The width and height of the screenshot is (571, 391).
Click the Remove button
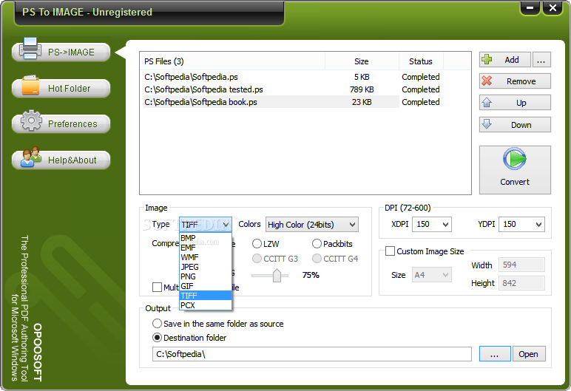[515, 81]
